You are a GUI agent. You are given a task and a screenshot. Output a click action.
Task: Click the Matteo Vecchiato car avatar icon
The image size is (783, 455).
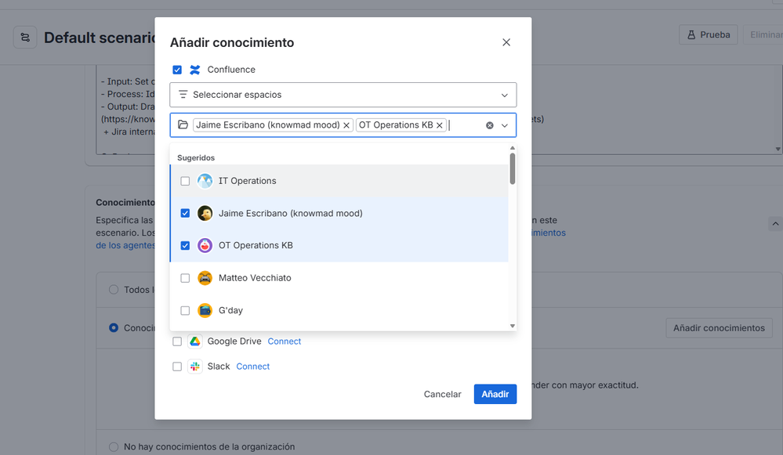(x=204, y=277)
